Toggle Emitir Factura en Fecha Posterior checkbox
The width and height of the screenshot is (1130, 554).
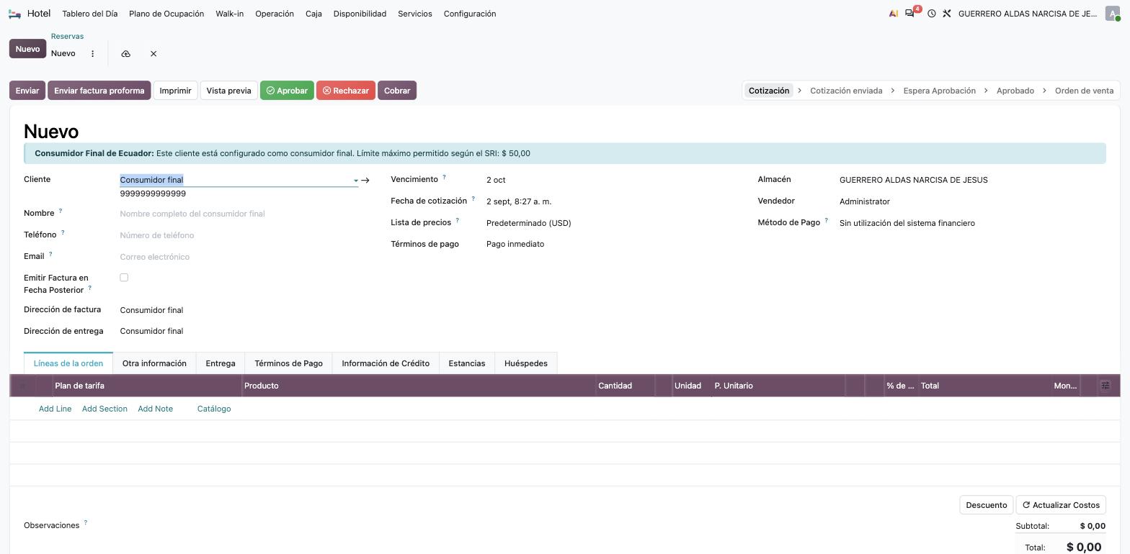pos(124,278)
